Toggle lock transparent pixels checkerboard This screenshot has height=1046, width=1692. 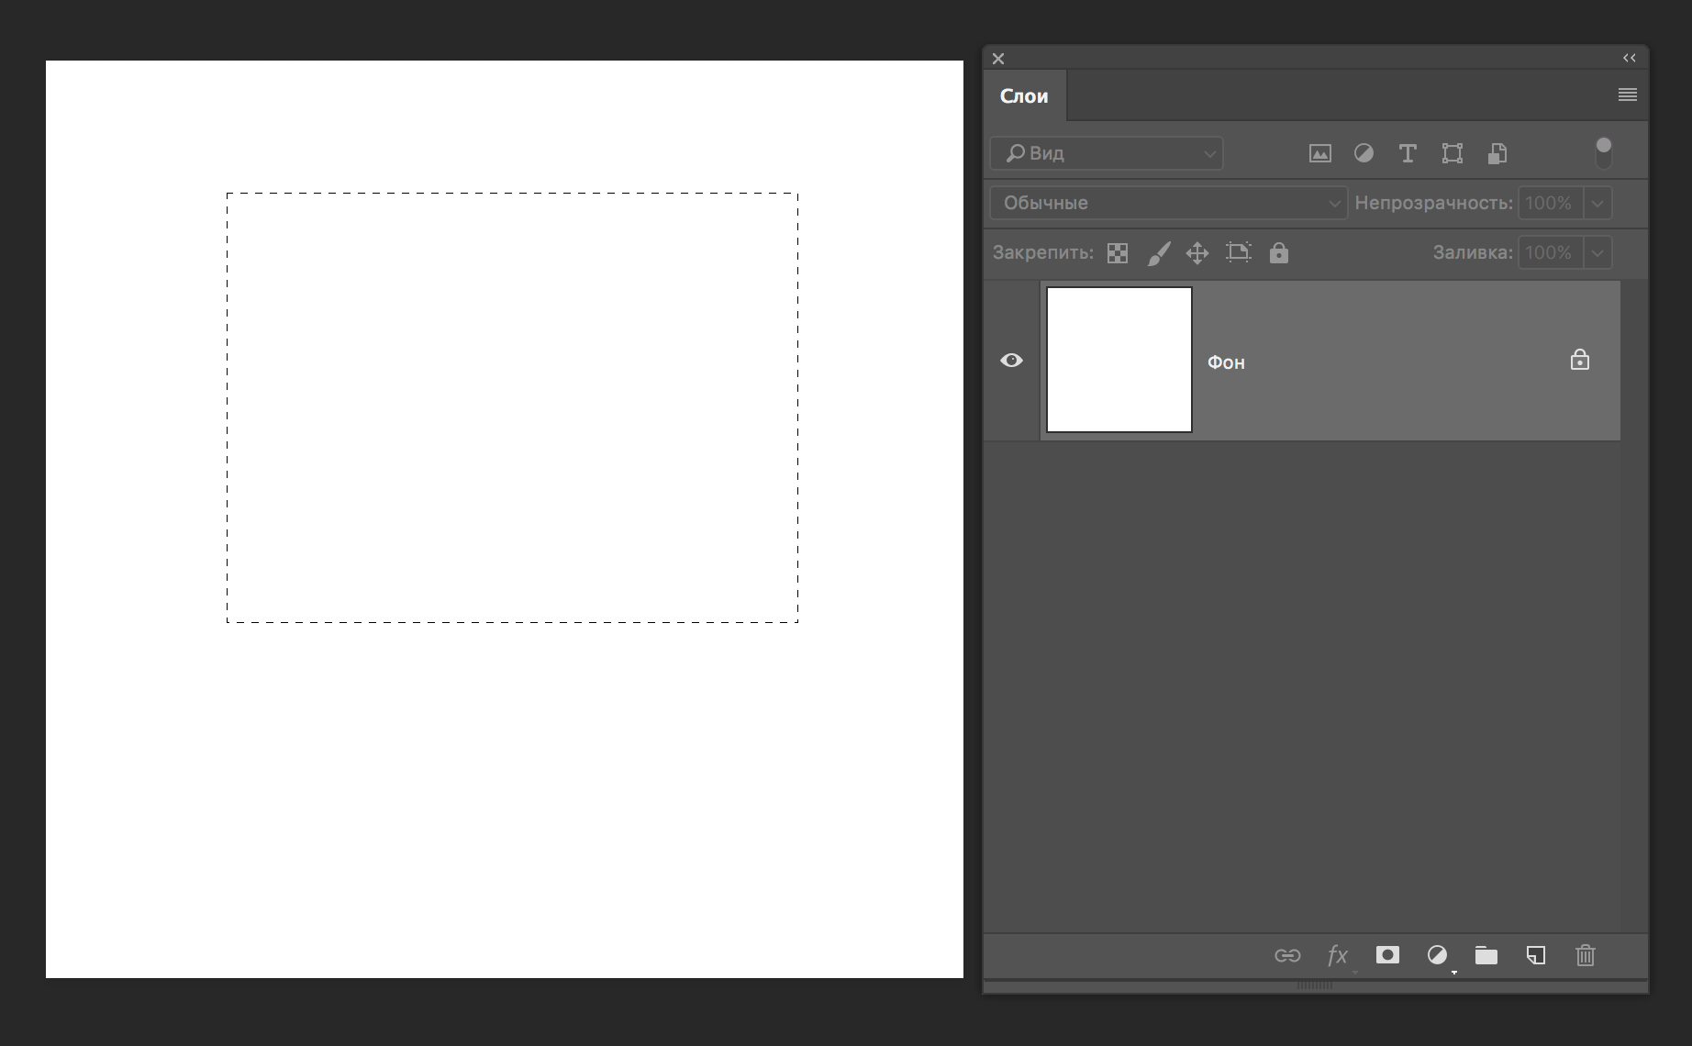(1117, 253)
